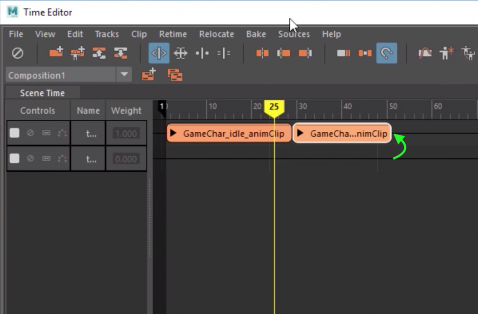Open the Relocate menu
478x314 pixels.
click(x=216, y=34)
